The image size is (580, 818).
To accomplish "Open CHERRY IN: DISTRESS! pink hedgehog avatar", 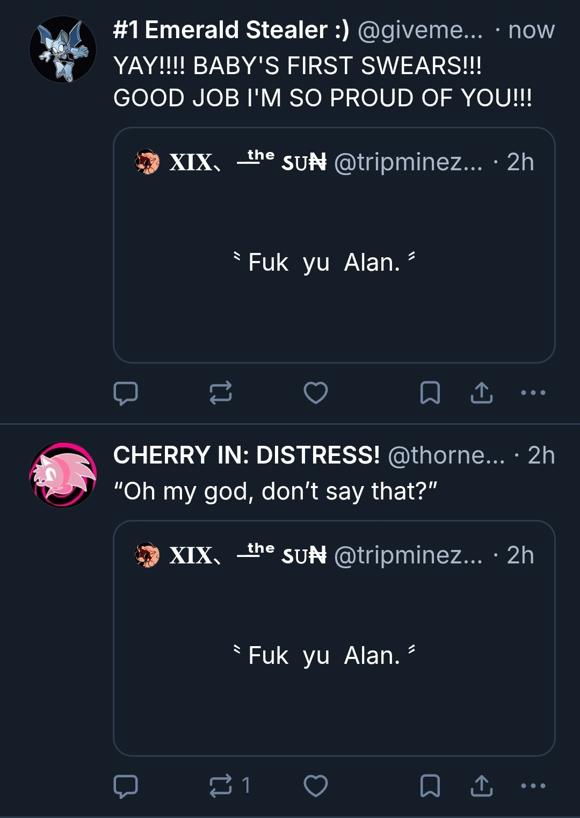I will click(x=63, y=475).
